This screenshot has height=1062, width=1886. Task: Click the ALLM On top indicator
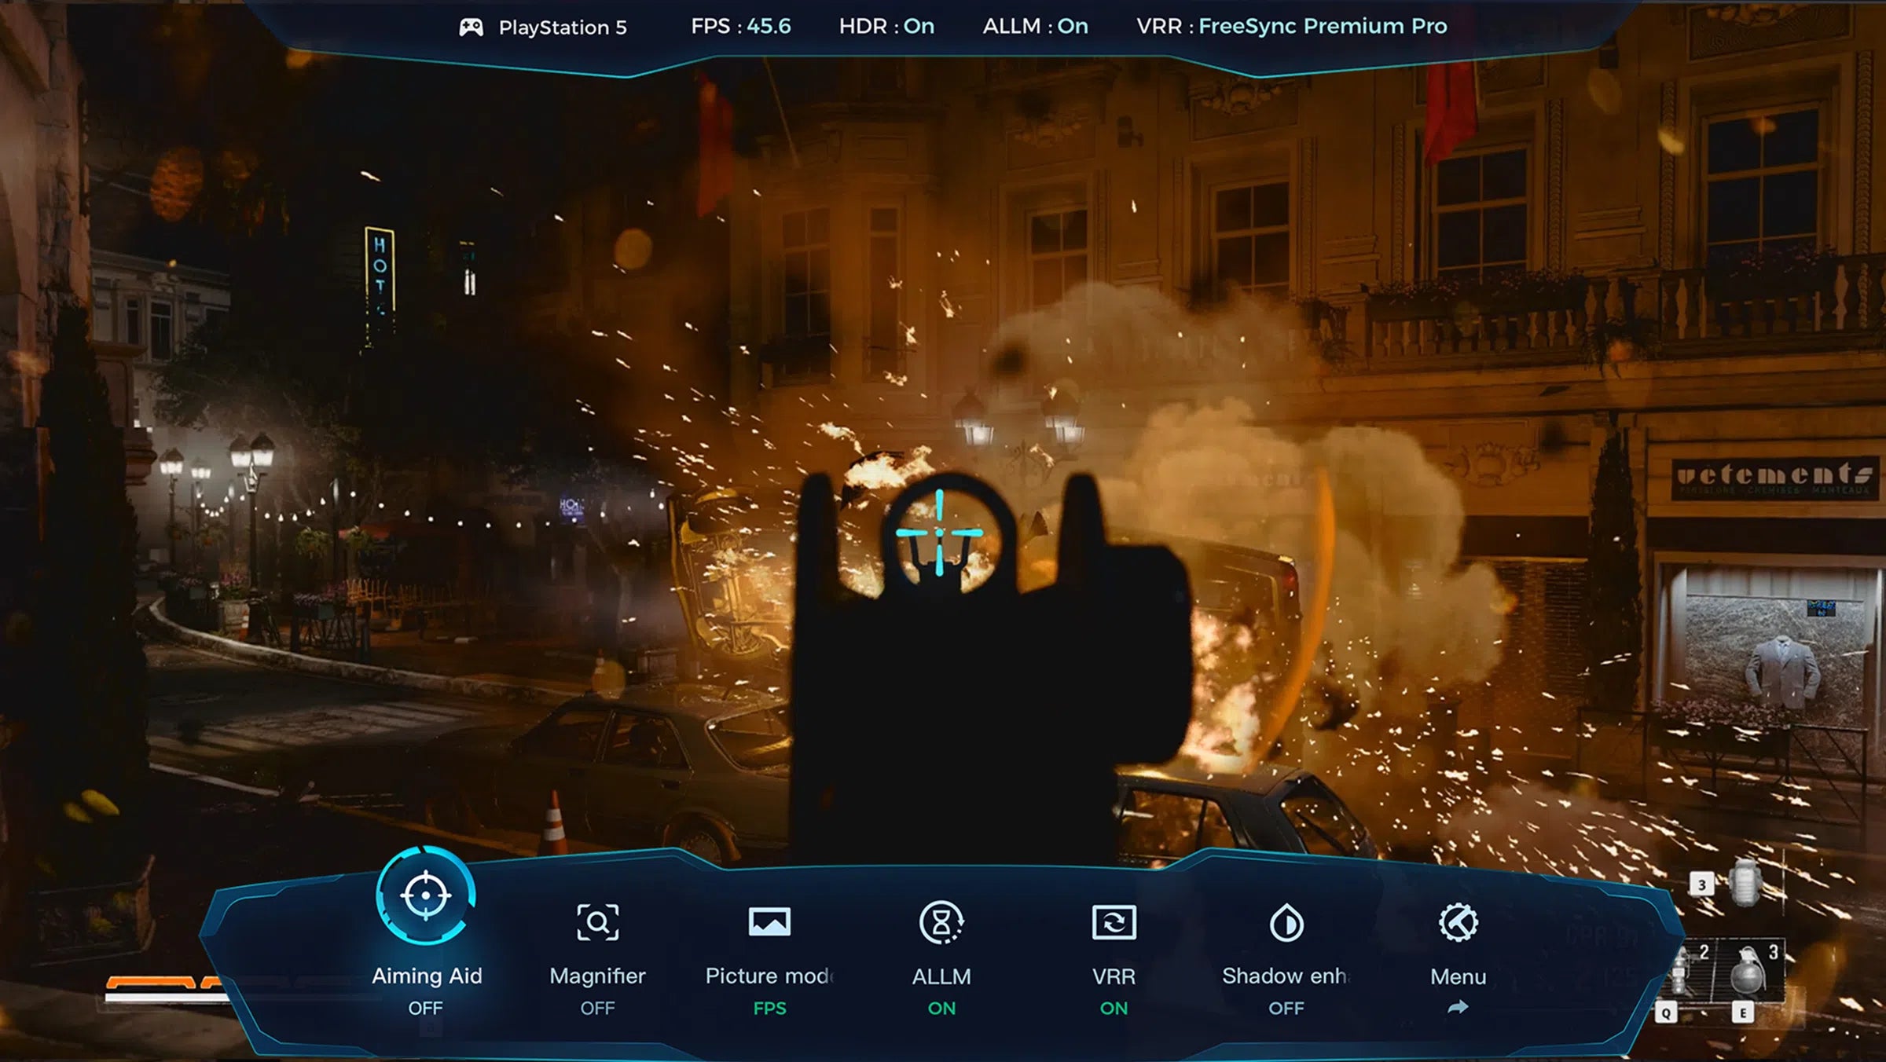(x=1035, y=27)
